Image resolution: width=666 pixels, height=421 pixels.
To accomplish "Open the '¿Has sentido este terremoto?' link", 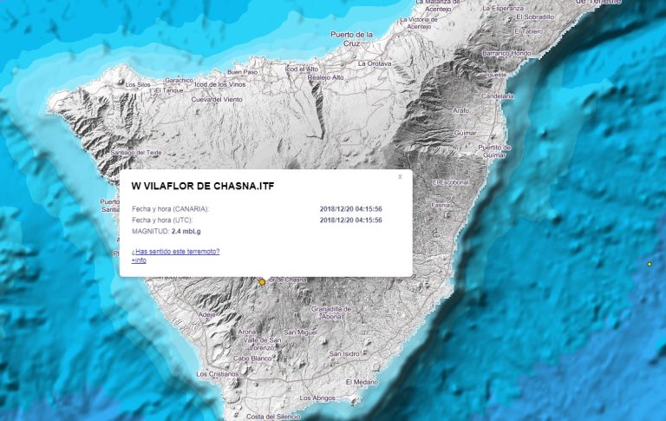I will pos(175,252).
